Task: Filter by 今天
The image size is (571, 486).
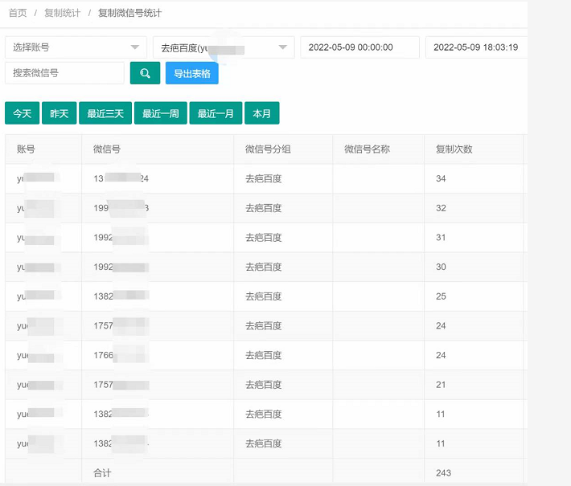Action: click(x=22, y=114)
